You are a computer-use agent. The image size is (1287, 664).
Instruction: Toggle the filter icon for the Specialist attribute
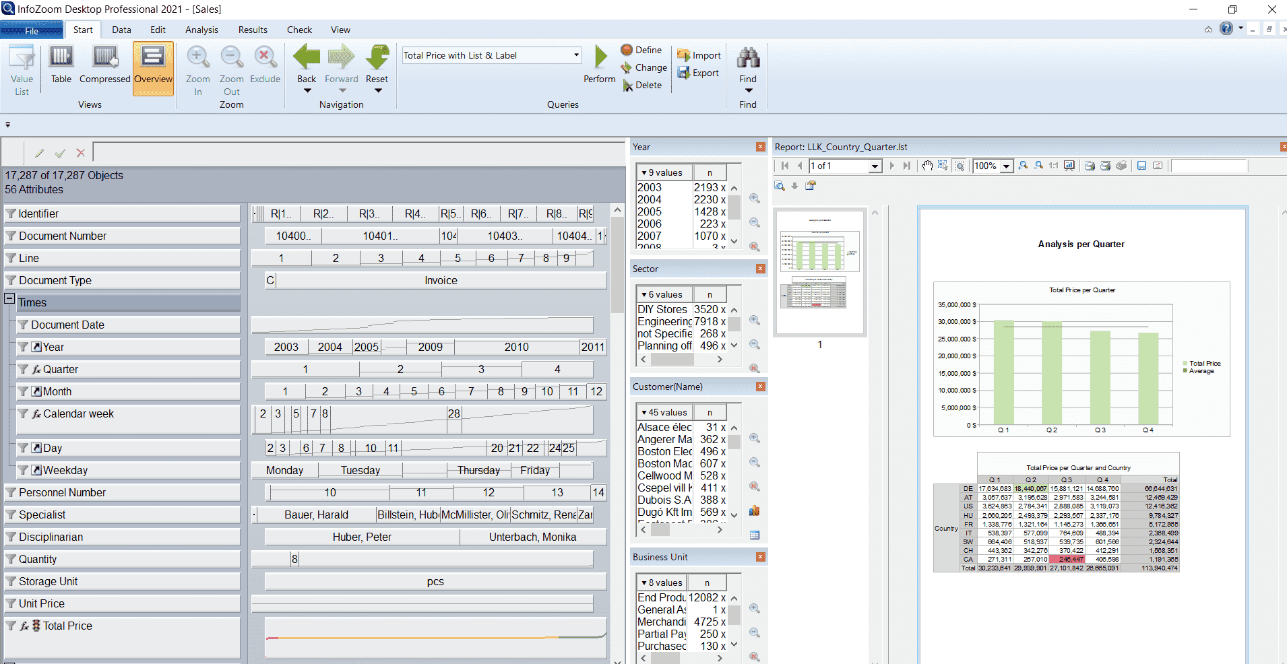[x=11, y=514]
